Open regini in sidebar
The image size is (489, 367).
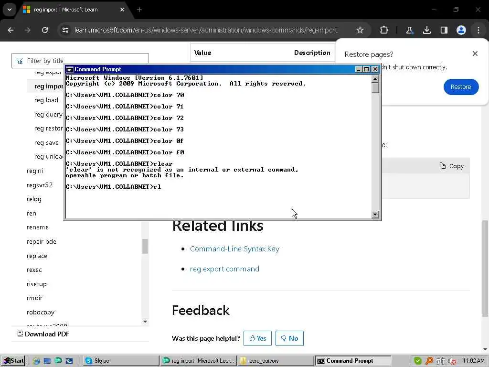(x=35, y=171)
